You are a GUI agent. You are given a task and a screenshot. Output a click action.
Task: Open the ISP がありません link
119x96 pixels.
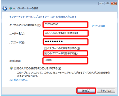(19, 80)
